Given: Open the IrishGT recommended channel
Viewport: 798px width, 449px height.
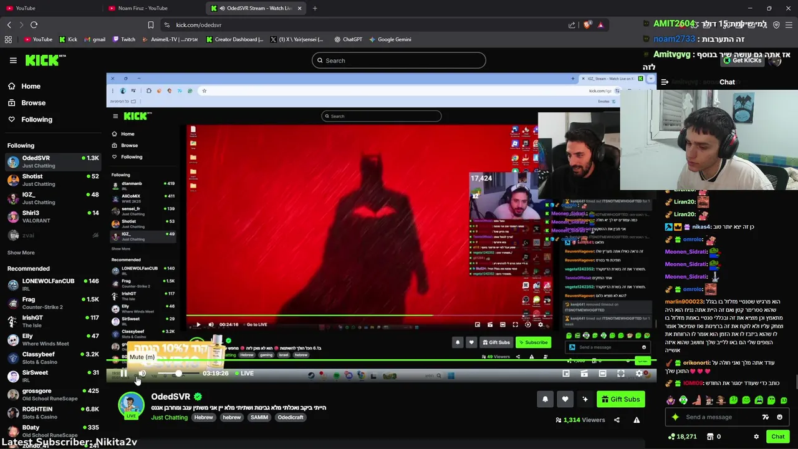Looking at the screenshot, I should (x=53, y=321).
